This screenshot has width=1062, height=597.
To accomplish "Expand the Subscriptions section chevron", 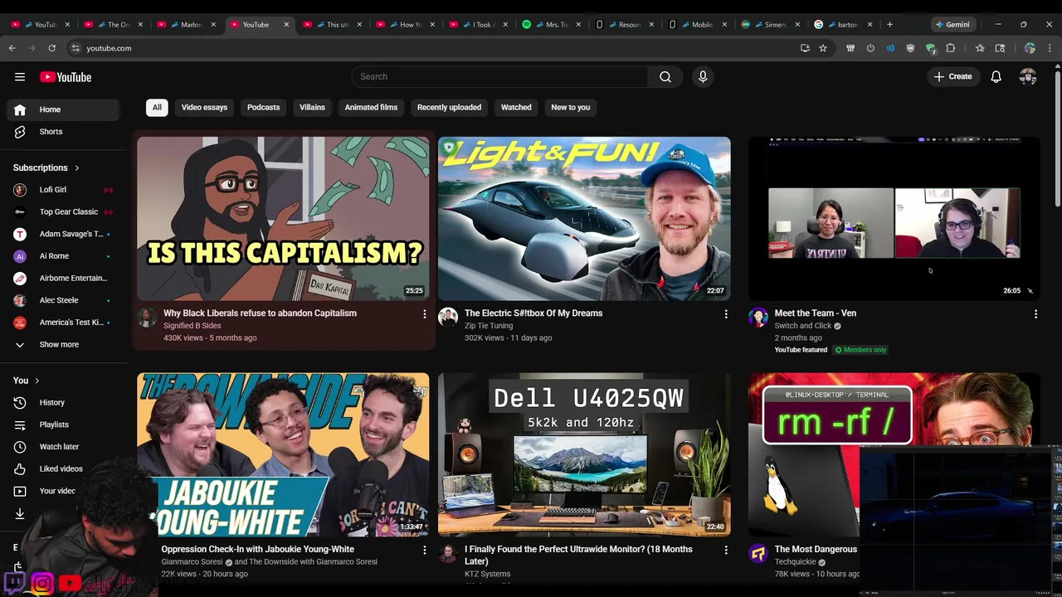I will click(77, 168).
